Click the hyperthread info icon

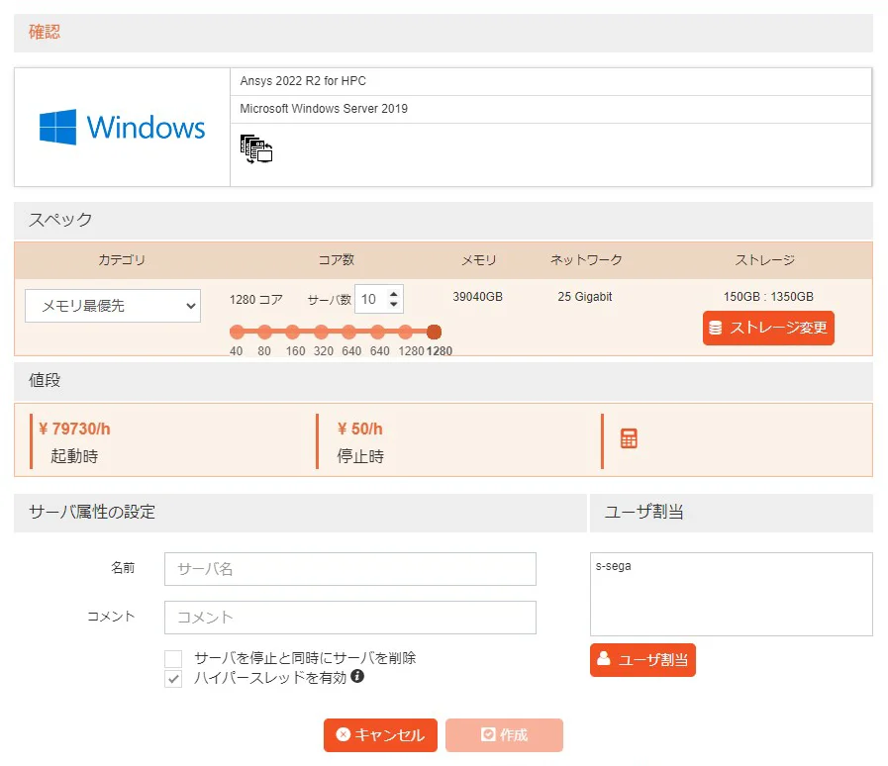point(357,676)
